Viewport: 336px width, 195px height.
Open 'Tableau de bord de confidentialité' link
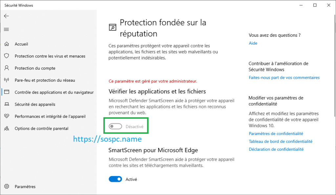coord(281,141)
